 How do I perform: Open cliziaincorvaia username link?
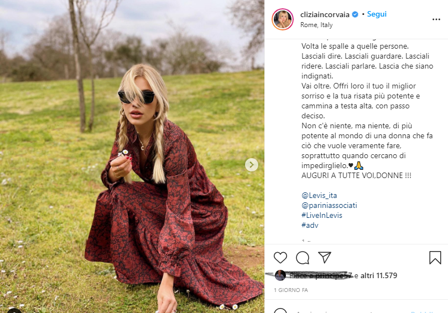325,14
